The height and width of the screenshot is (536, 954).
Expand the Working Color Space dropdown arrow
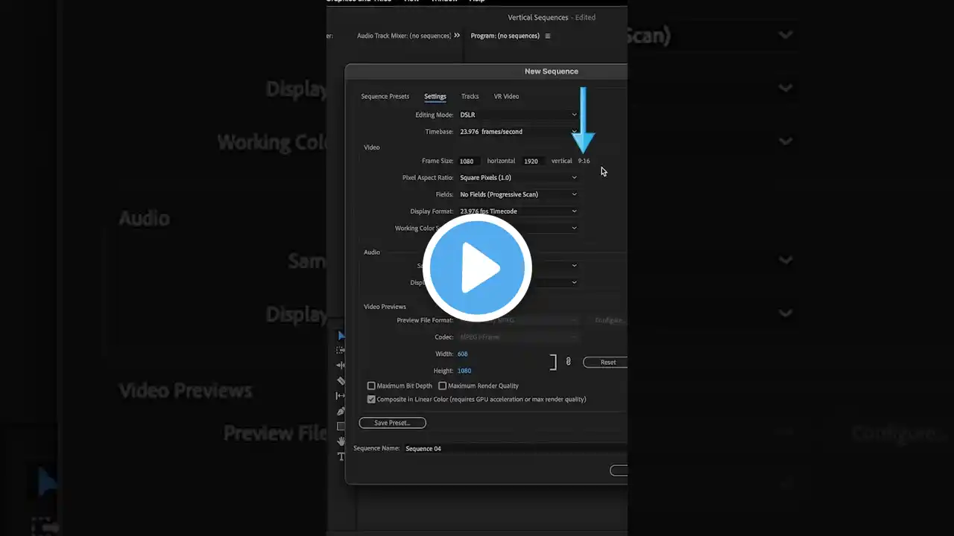coord(574,228)
